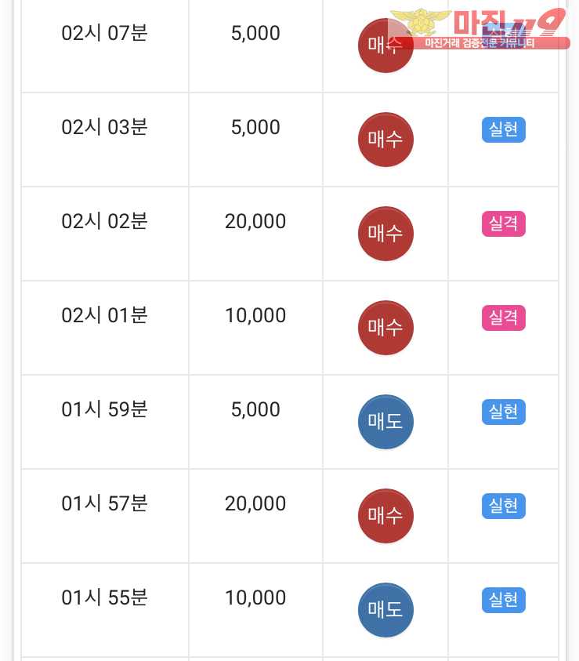Select the 실격 badge at 02시 01분

503,318
